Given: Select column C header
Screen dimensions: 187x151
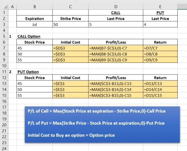Looking at the screenshot, I should pyautogui.click(x=70, y=7).
